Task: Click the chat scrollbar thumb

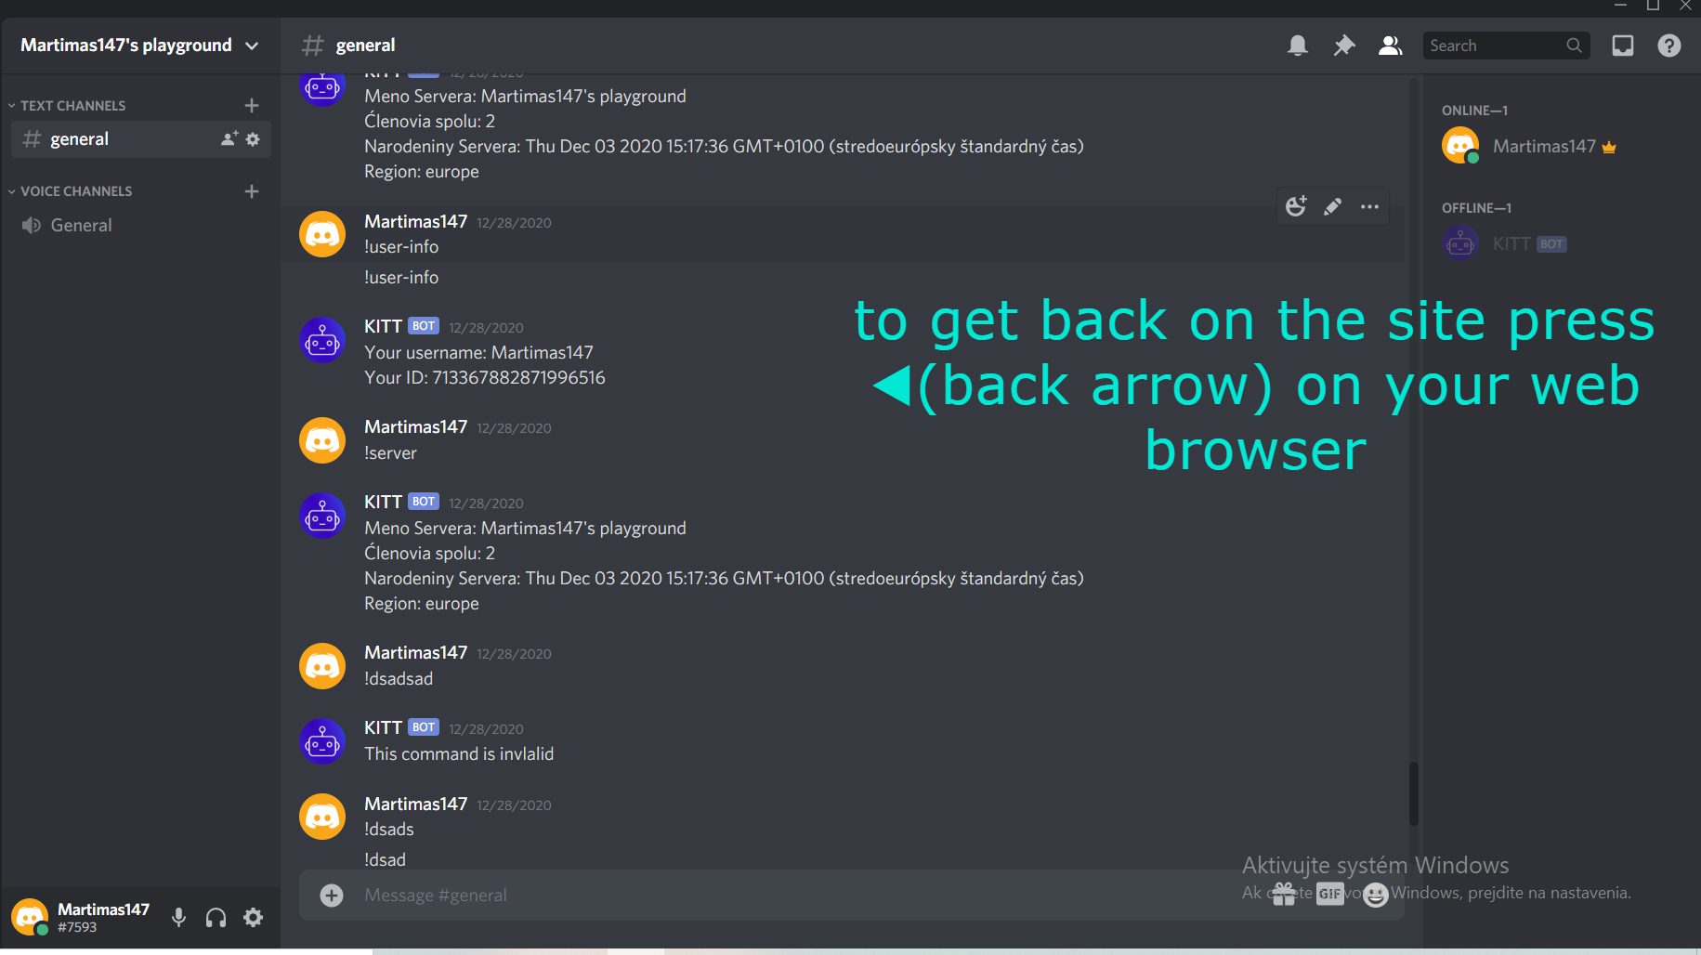Action: [x=1414, y=793]
